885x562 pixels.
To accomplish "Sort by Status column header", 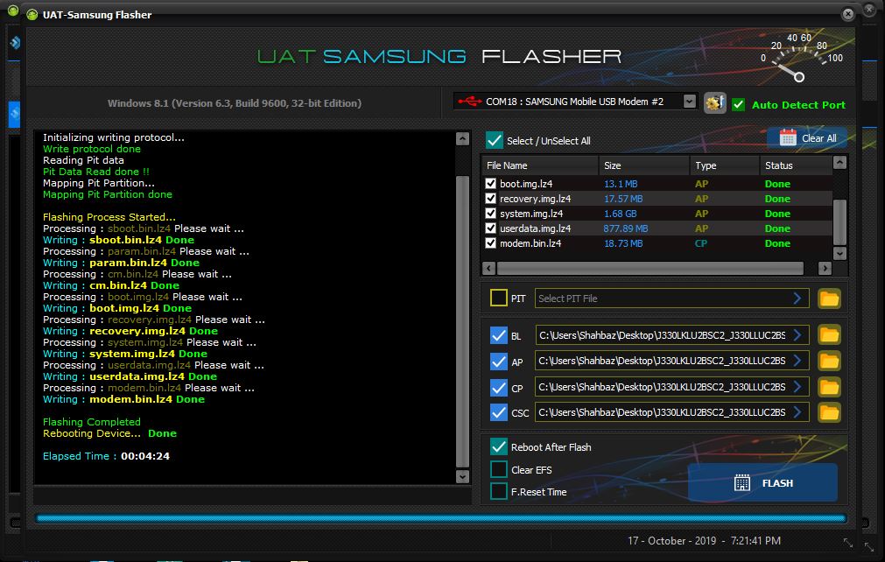I will [796, 165].
